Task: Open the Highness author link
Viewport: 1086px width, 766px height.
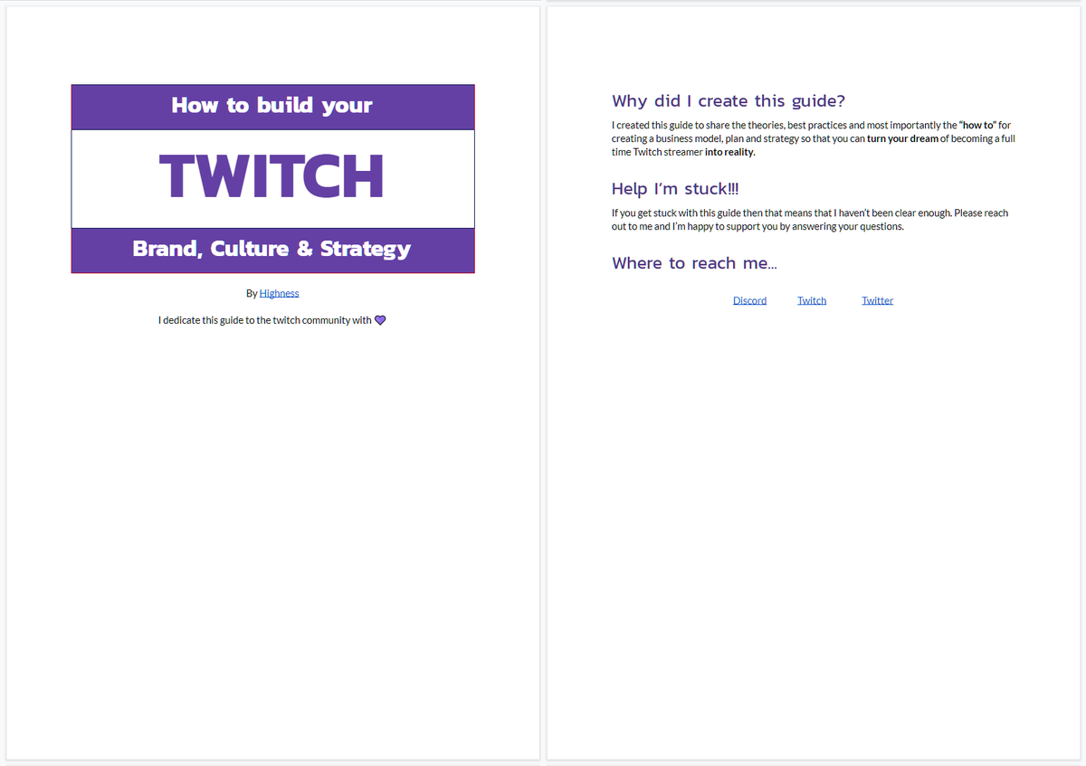Action: click(279, 293)
